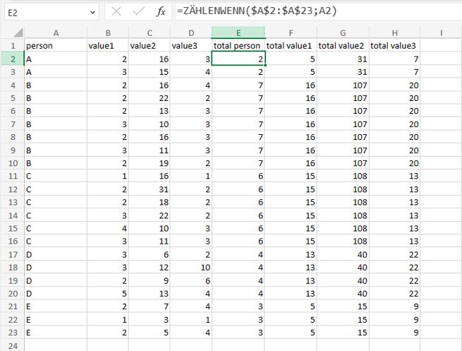Click cell F2 with value 5

[291, 59]
